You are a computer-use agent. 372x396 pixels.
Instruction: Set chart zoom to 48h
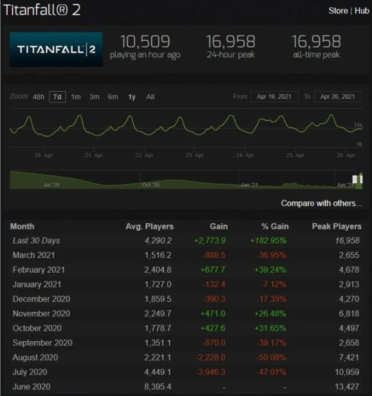pyautogui.click(x=38, y=97)
